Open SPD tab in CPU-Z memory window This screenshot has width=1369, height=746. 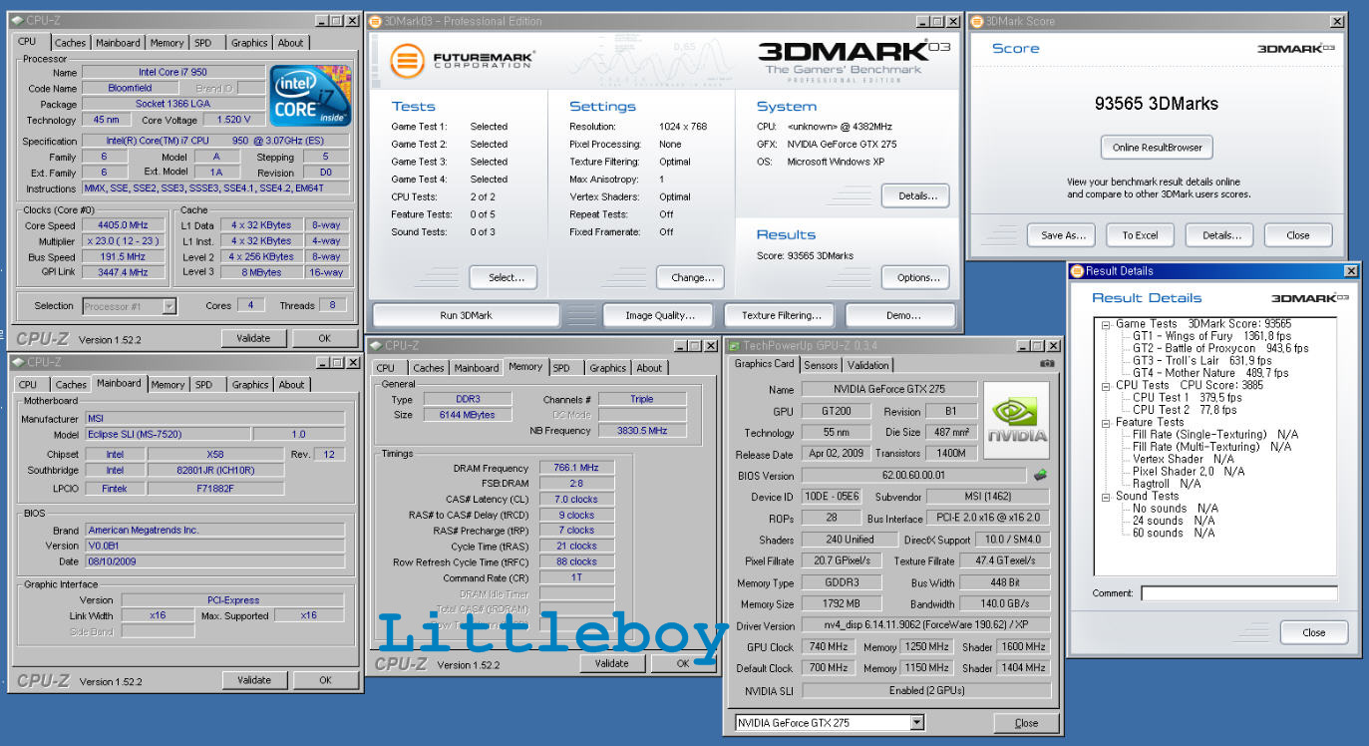561,368
